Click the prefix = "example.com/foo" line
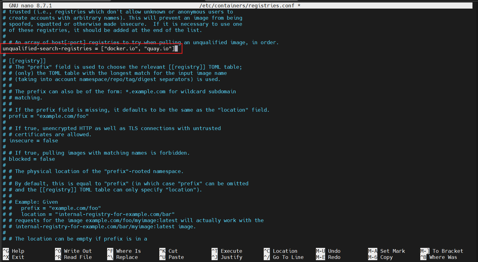This screenshot has height=262, width=478. 46,116
